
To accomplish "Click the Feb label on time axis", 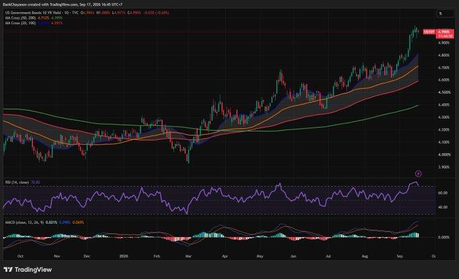I will [x=157, y=256].
